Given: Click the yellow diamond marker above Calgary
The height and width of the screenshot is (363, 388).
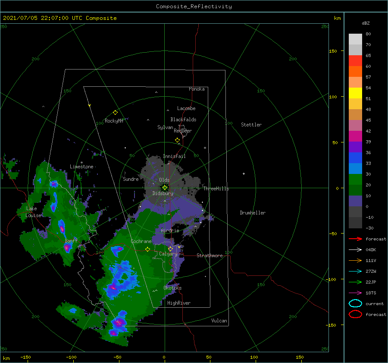Looking at the screenshot, I should pos(170,249).
